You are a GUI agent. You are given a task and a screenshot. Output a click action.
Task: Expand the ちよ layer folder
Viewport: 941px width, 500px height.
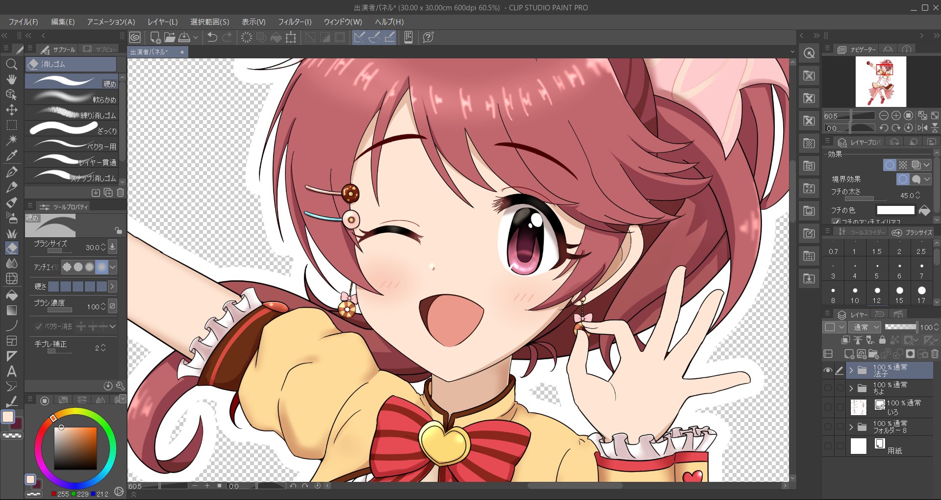[851, 388]
